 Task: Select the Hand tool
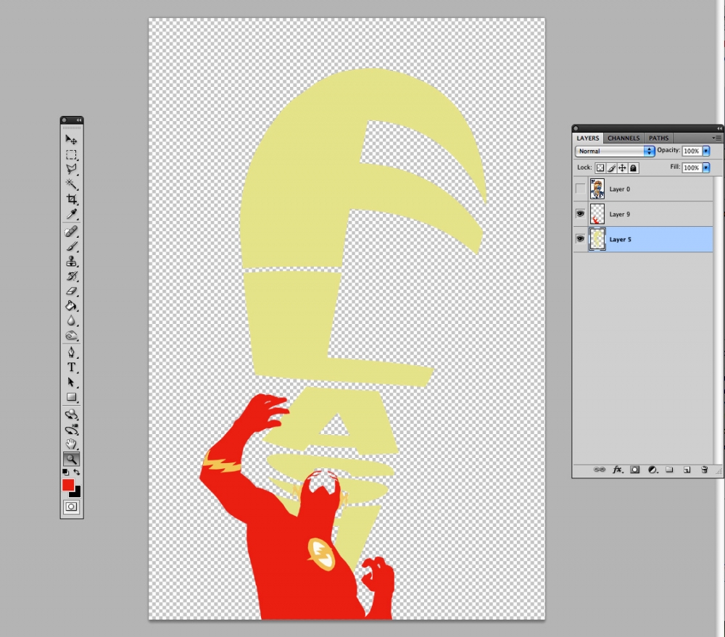[x=71, y=444]
